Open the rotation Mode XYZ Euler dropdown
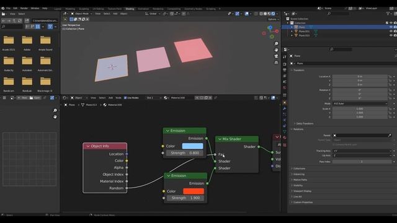The width and height of the screenshot is (397, 223). pyautogui.click(x=360, y=103)
